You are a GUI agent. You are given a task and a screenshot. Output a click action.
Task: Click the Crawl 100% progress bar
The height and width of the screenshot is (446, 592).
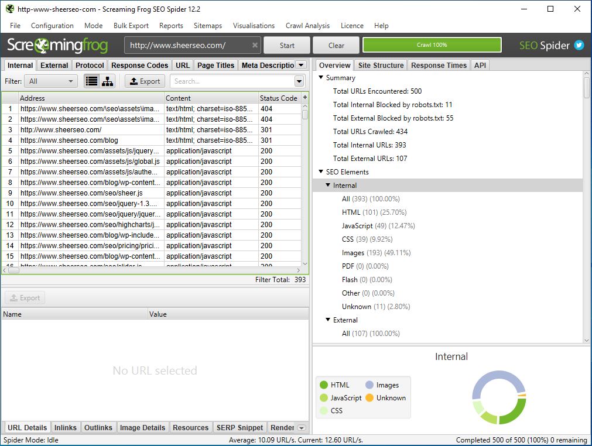pyautogui.click(x=432, y=45)
